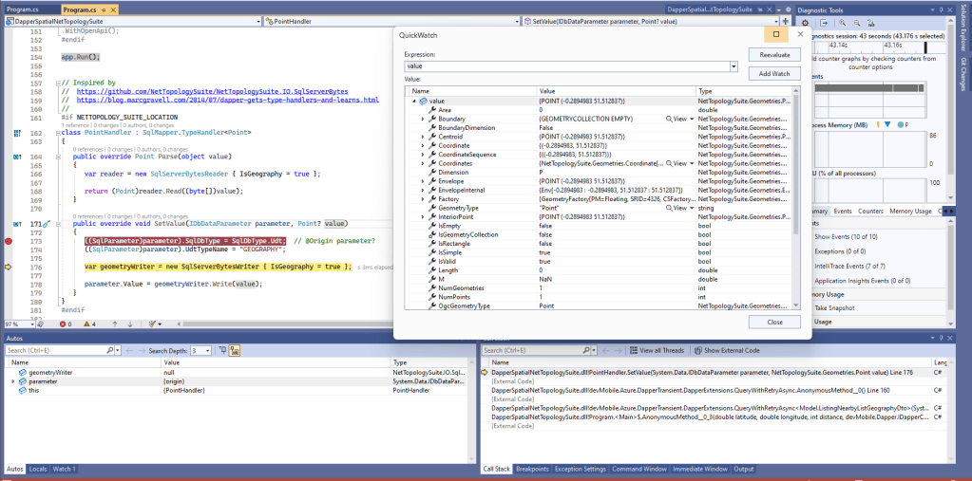This screenshot has width=972, height=481.
Task: Open Diagnostic Tools settings gear
Action: [x=806, y=22]
